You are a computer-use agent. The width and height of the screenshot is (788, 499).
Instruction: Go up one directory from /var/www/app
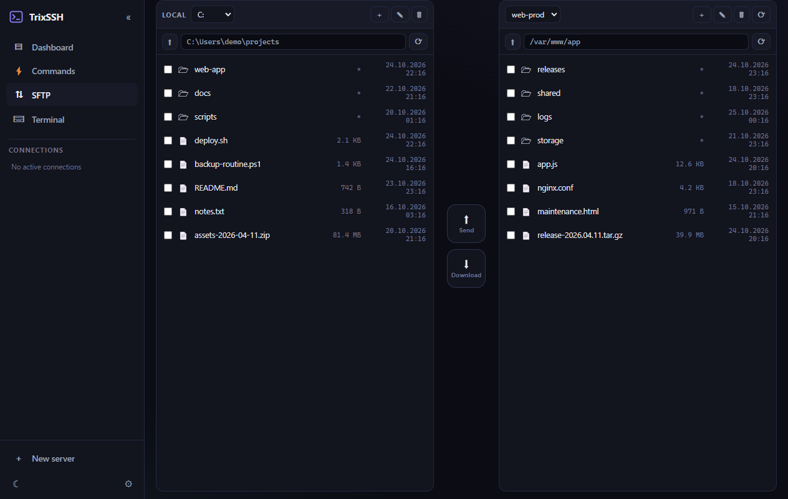(512, 42)
